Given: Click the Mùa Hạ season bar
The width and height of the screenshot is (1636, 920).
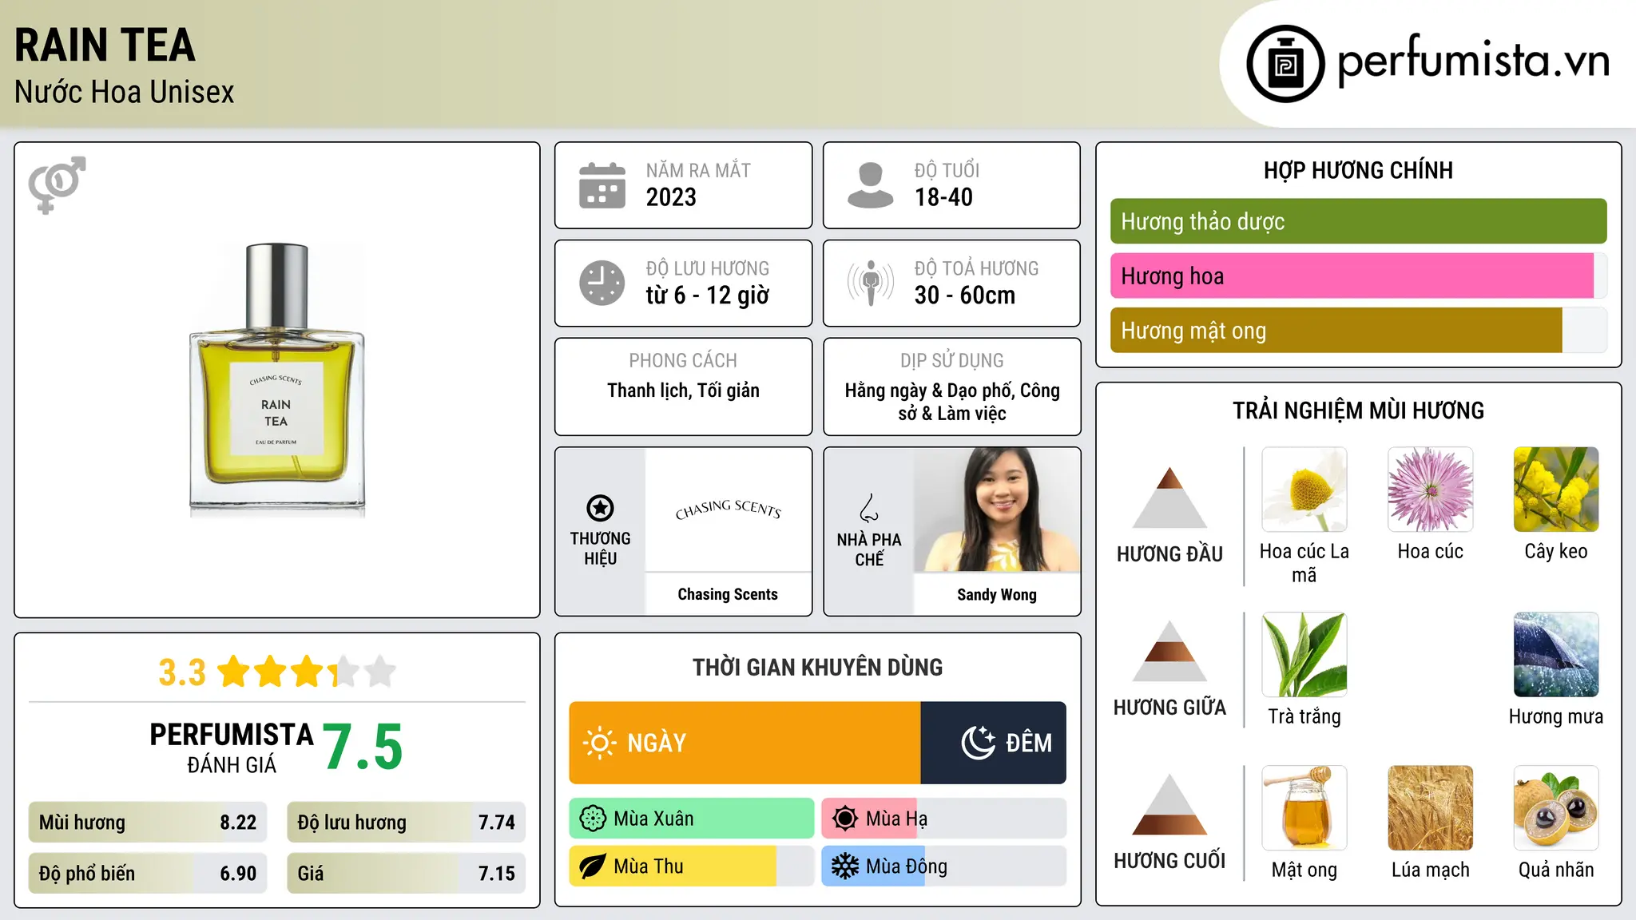Looking at the screenshot, I should [943, 819].
